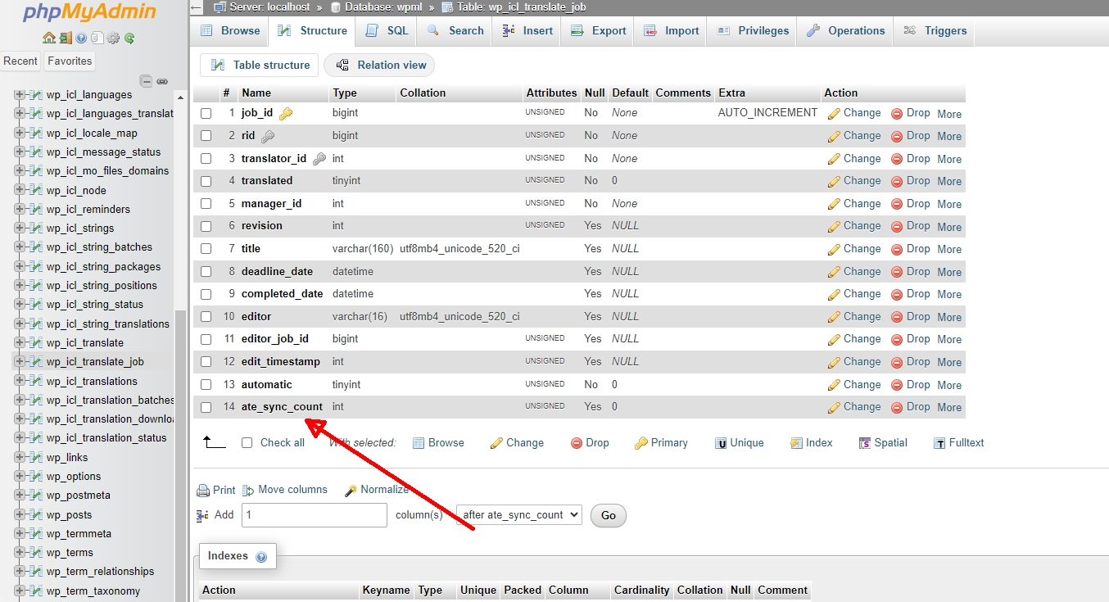Click the pencil Change icon below table
1109x602 pixels.
click(496, 443)
